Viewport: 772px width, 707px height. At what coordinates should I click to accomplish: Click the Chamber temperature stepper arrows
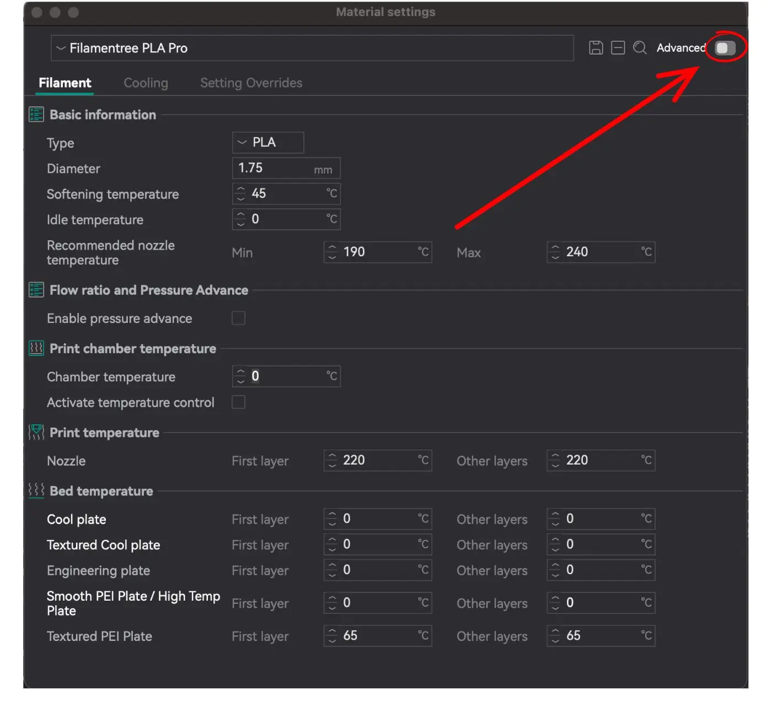pyautogui.click(x=240, y=376)
